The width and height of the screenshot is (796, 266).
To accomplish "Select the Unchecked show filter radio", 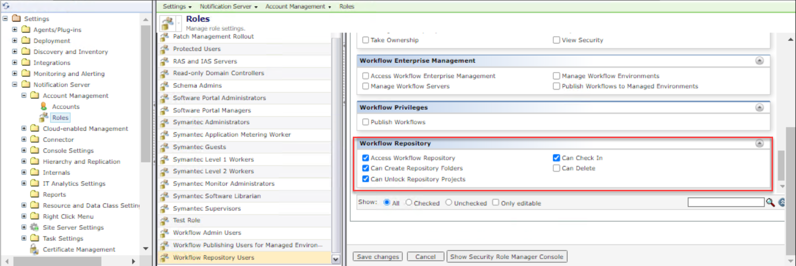I will click(x=449, y=203).
